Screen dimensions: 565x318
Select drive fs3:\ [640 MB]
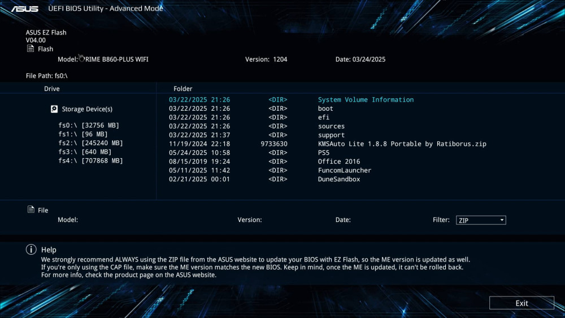coord(85,151)
